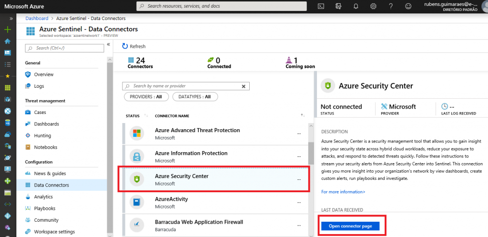This screenshot has width=488, height=237.
Task: Open the settings gear icon
Action: pyautogui.click(x=373, y=6)
